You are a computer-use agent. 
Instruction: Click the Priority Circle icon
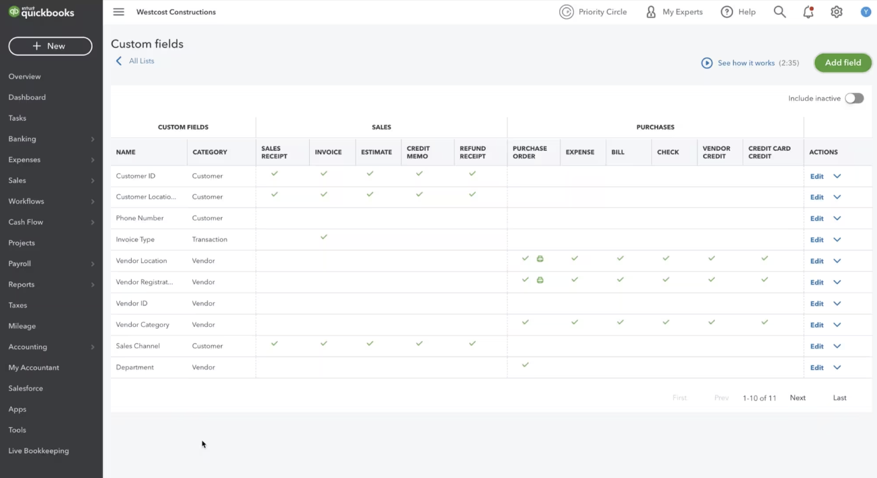[x=567, y=12]
